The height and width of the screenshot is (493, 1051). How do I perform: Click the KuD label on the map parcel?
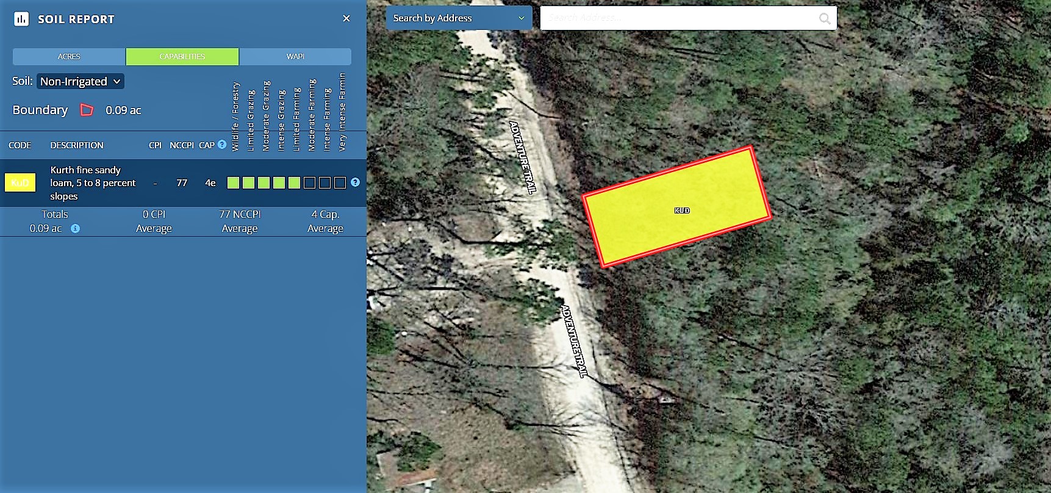[x=681, y=211]
